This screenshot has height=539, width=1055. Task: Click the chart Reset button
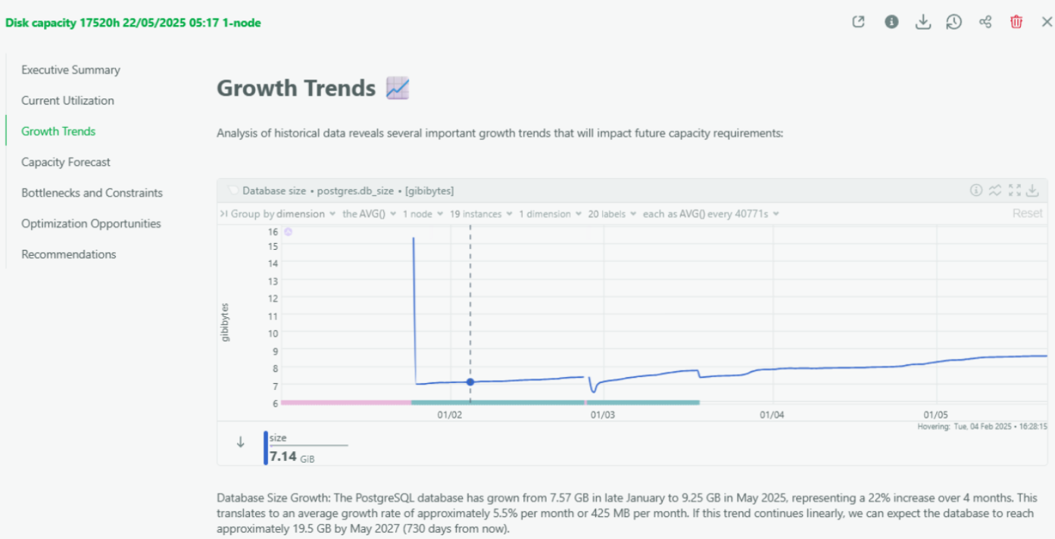(x=1027, y=213)
